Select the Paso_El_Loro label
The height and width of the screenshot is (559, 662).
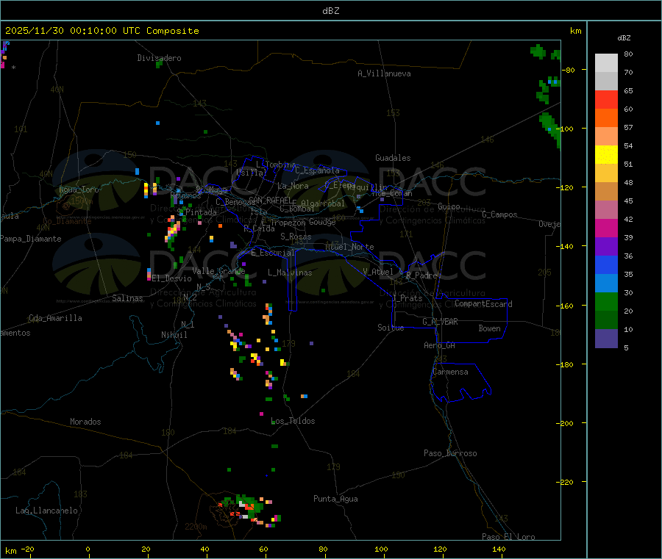point(508,537)
